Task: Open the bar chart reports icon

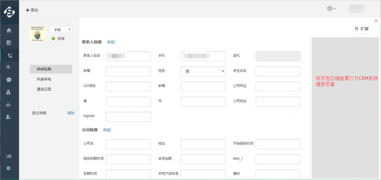Action: click(x=9, y=156)
